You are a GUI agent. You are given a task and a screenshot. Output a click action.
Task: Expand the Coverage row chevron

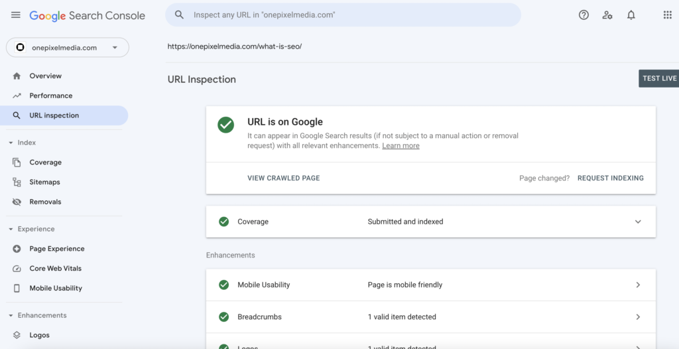[x=638, y=222]
